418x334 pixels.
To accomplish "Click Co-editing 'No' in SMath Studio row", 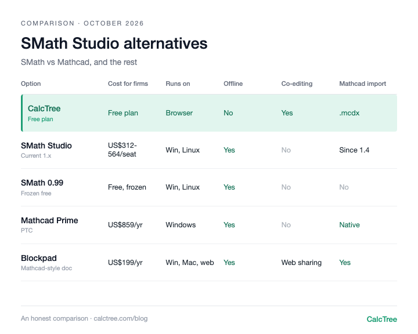I will click(x=286, y=150).
